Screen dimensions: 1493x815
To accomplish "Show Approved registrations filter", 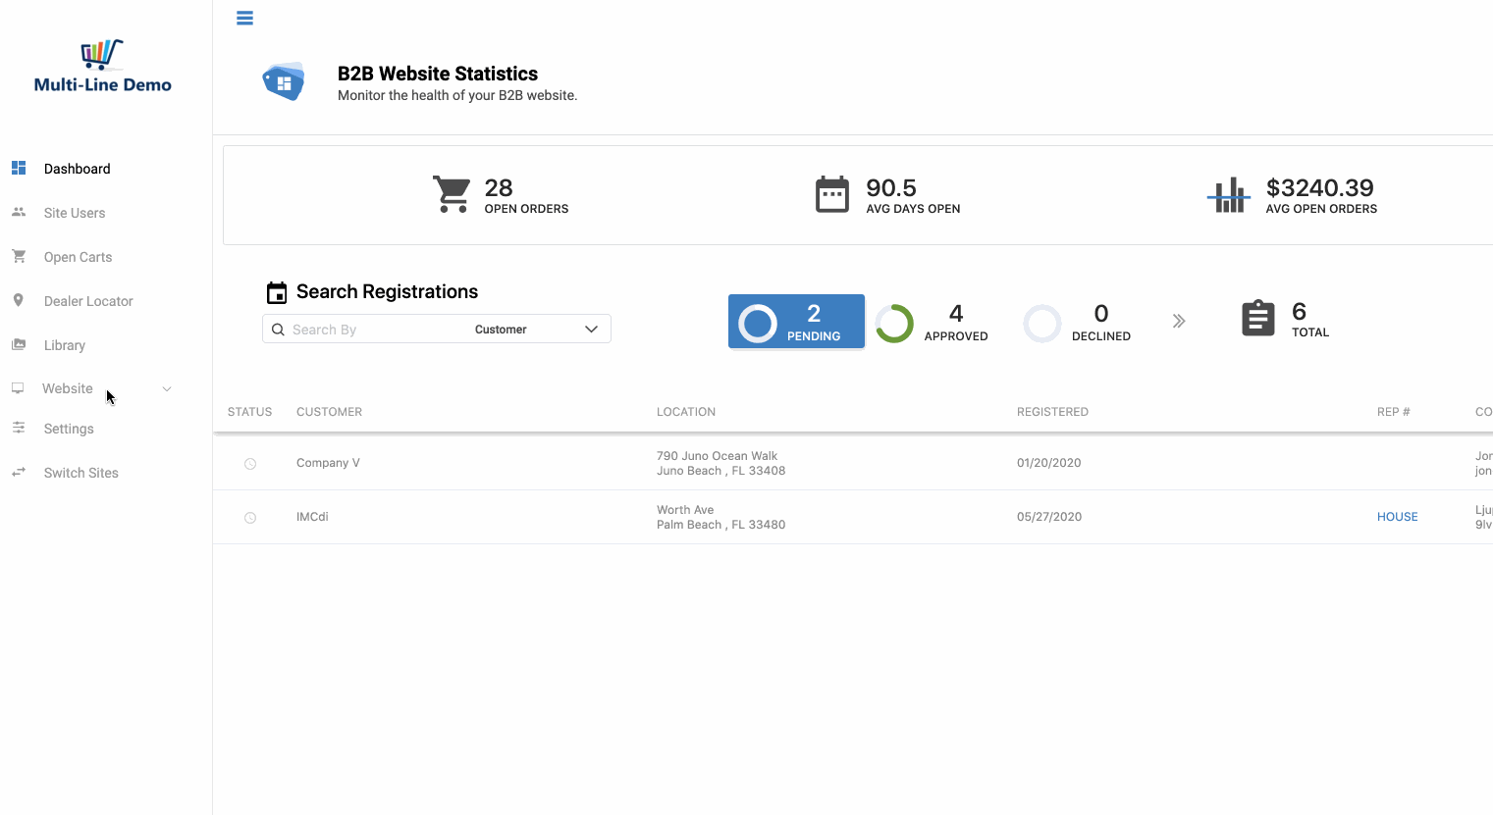I will click(932, 323).
